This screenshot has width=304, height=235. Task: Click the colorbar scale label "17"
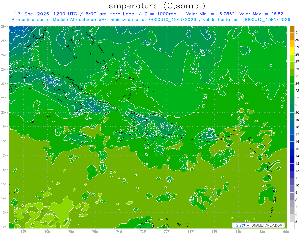pos(297,134)
